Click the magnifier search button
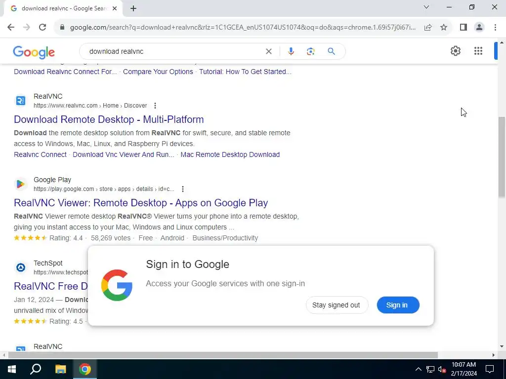The height and width of the screenshot is (379, 506). (331, 51)
